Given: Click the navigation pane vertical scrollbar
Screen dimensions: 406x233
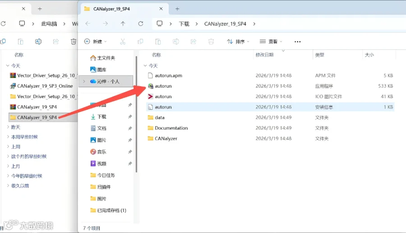Looking at the screenshot, I should coord(136,114).
